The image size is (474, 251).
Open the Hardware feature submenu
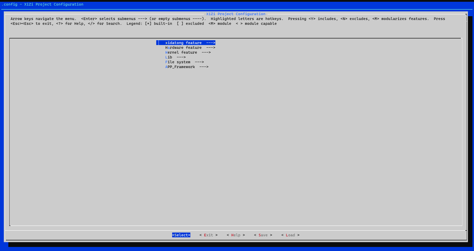183,48
